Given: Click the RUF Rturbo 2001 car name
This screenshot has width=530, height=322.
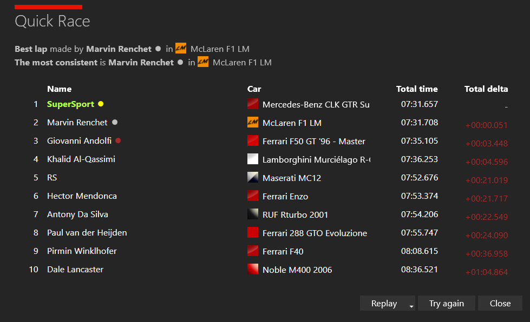Looking at the screenshot, I should [295, 215].
